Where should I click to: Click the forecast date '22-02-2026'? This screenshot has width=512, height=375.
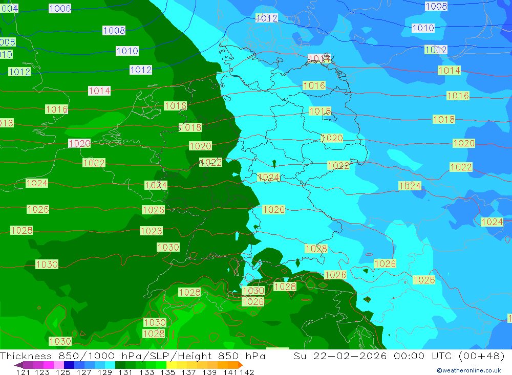point(350,356)
